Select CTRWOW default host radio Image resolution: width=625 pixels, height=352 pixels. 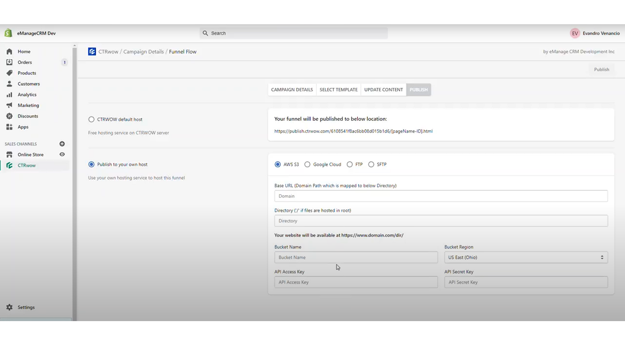click(x=91, y=119)
